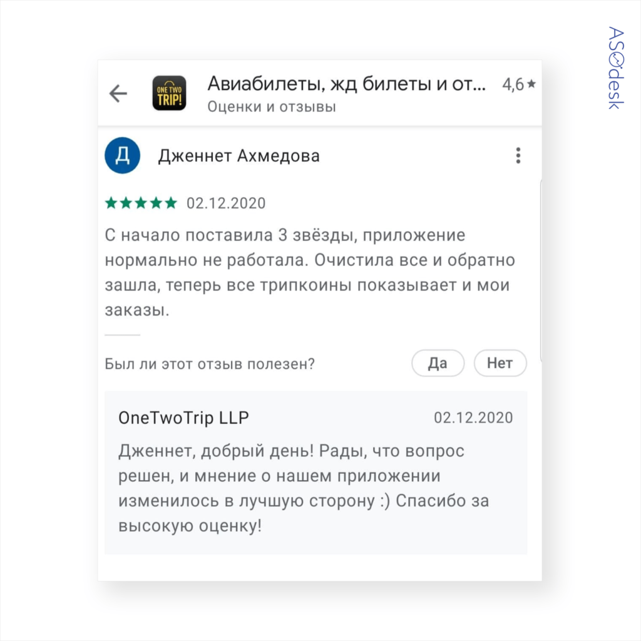Click the five green rating stars

pos(141,203)
